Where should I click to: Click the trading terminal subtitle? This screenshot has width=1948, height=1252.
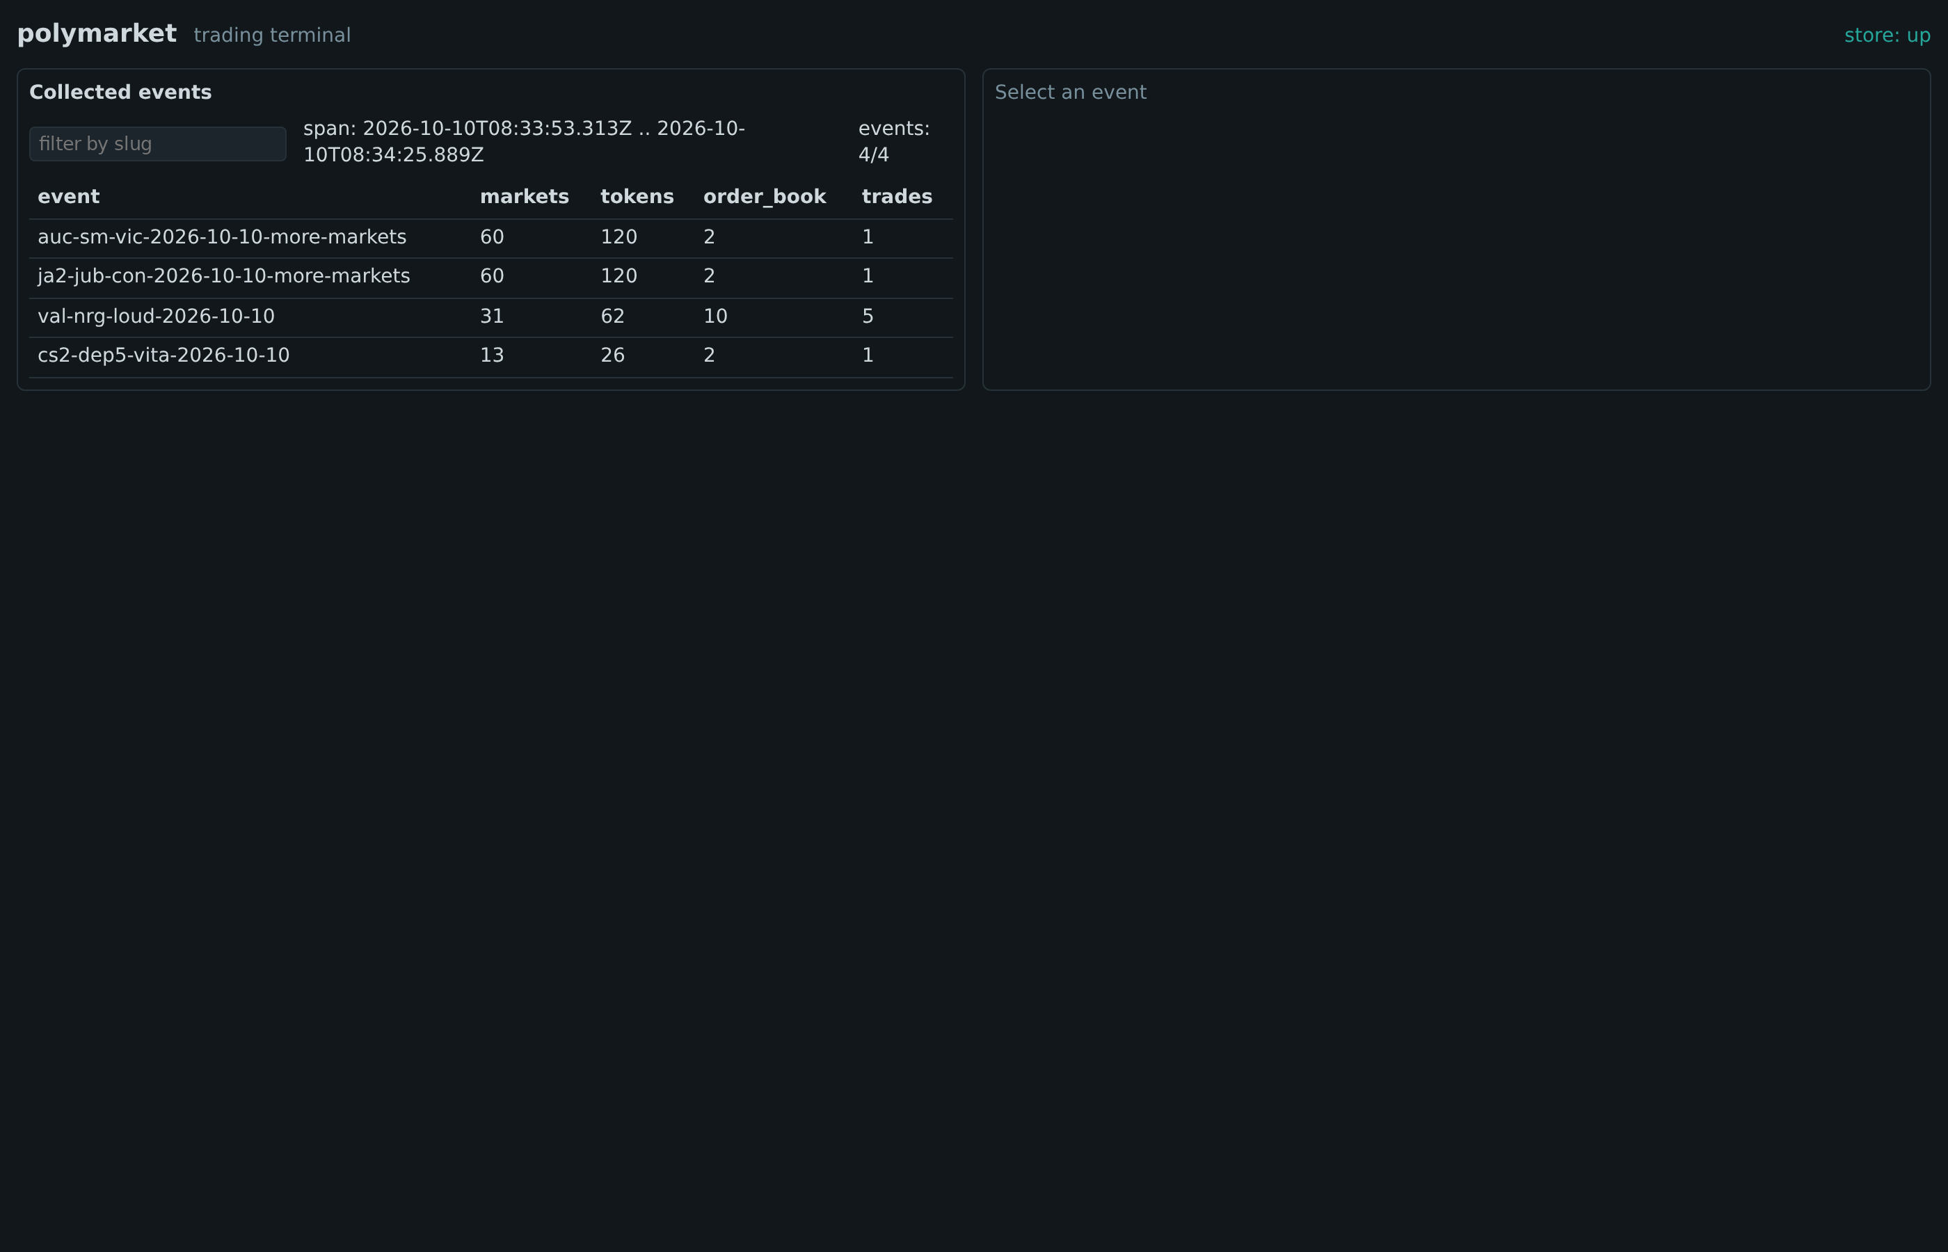tap(272, 35)
